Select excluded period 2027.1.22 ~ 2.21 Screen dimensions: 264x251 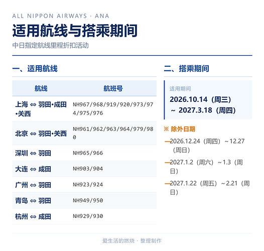210,188
